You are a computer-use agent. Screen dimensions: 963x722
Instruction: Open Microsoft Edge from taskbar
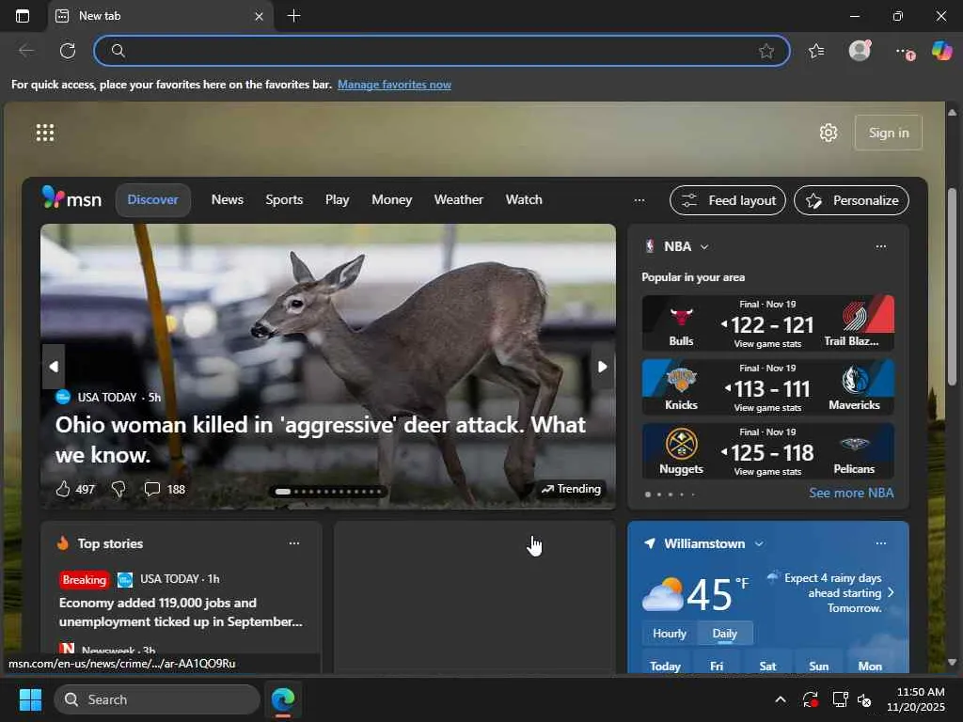coord(283,699)
